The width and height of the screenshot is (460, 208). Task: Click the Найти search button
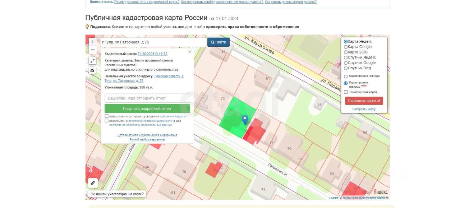[x=218, y=42]
